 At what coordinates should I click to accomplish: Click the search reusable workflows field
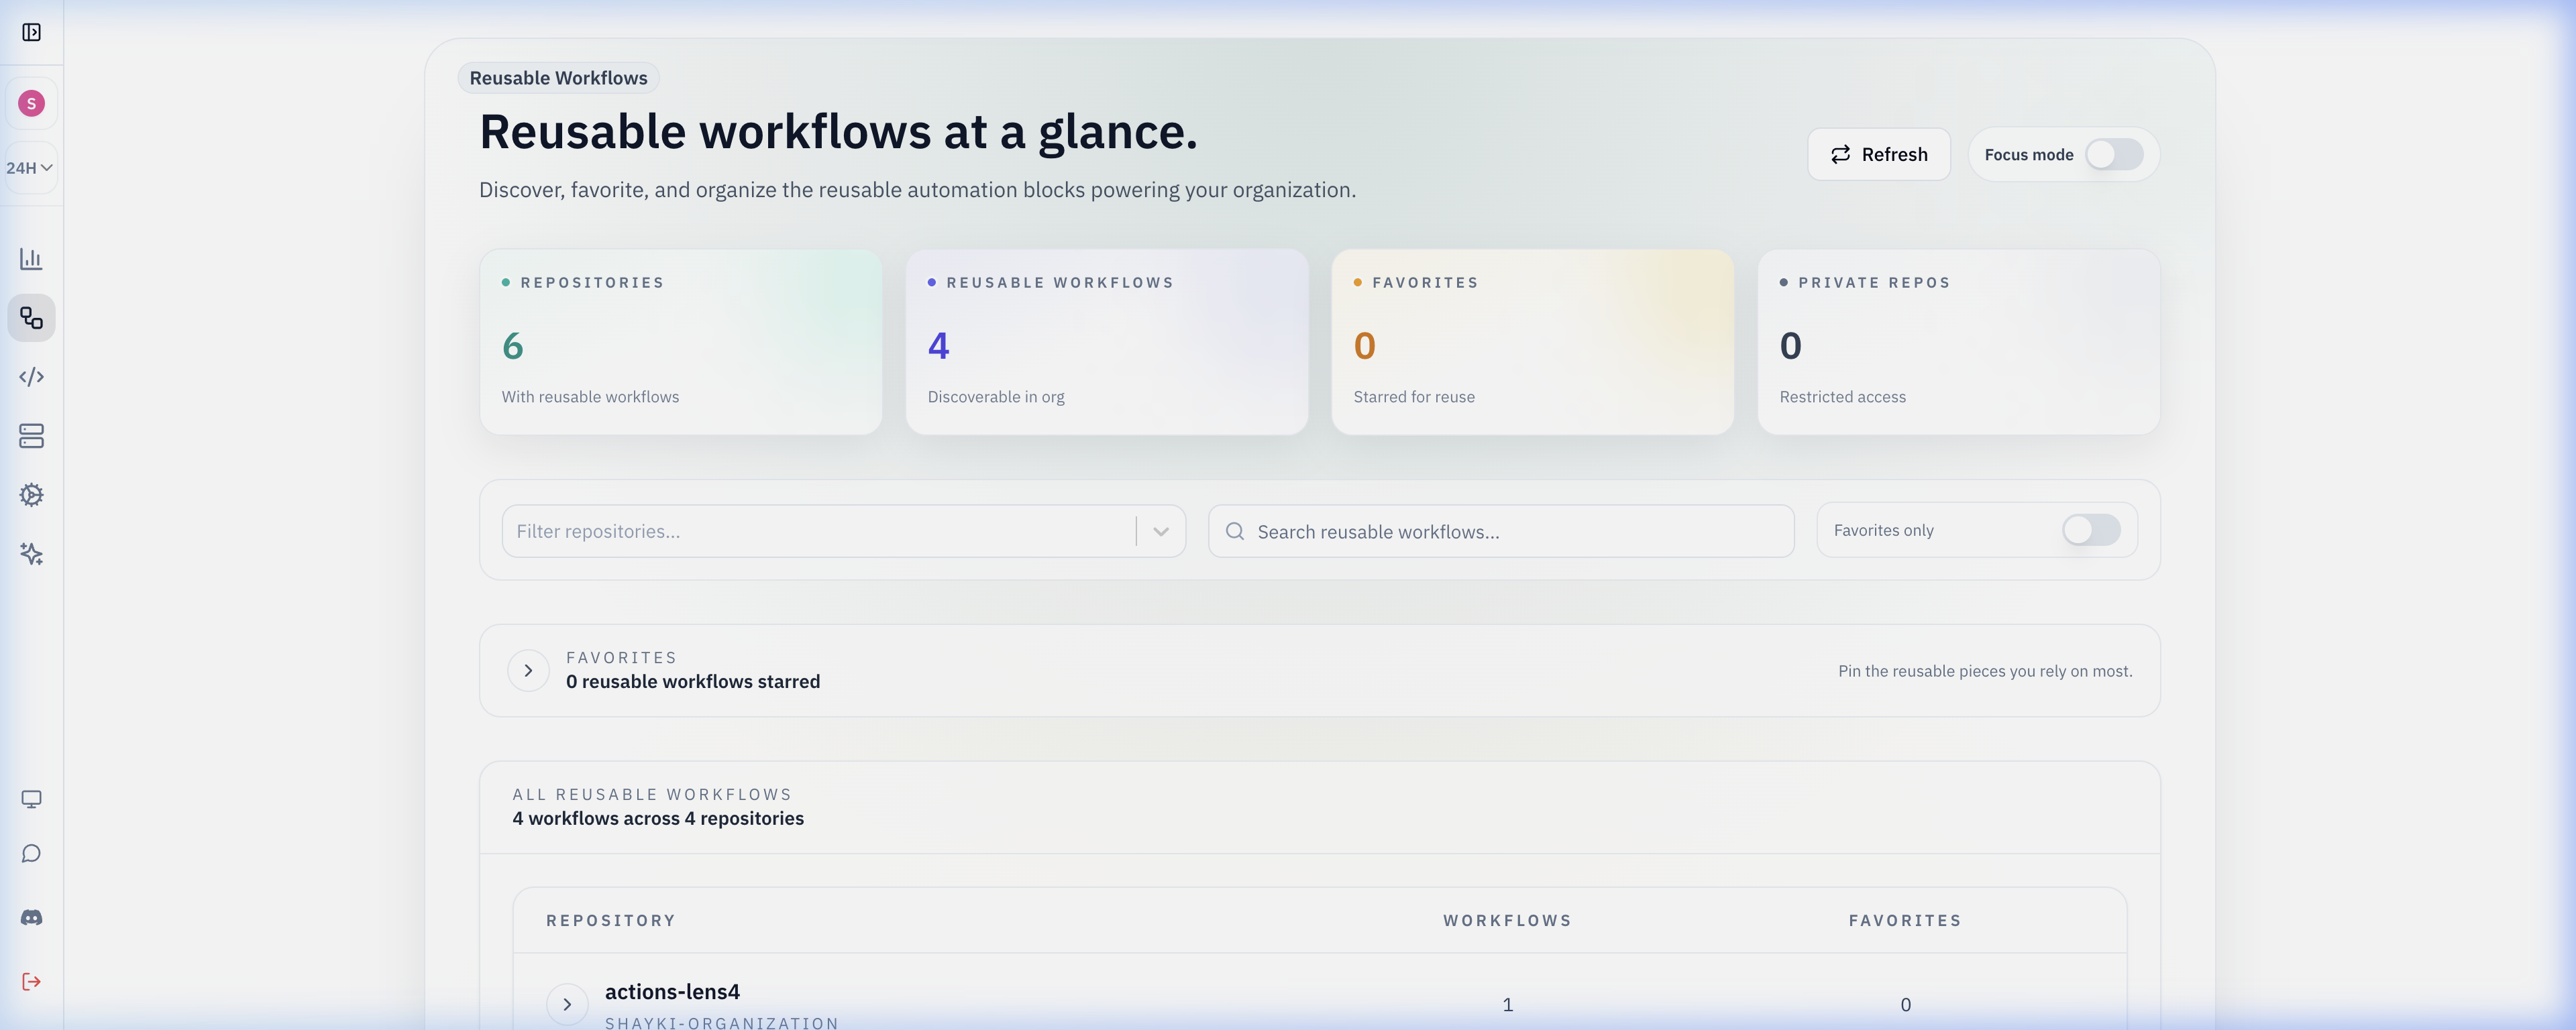tap(1500, 531)
